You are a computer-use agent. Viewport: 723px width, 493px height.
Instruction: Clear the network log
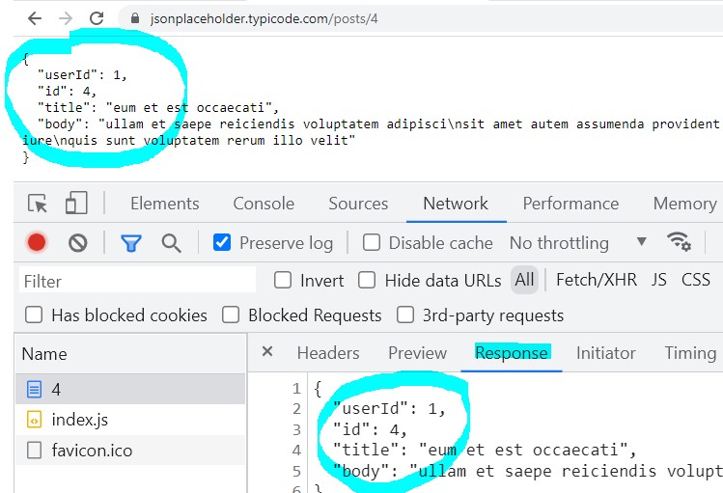tap(78, 243)
